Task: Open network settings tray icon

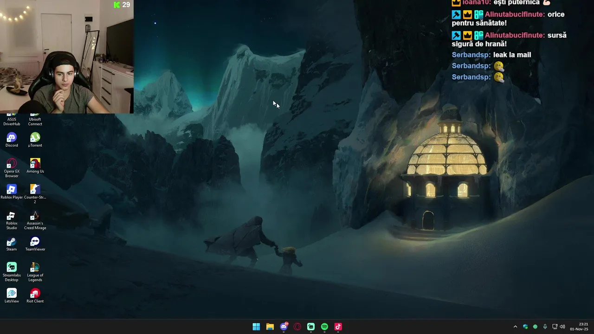Action: click(555, 327)
